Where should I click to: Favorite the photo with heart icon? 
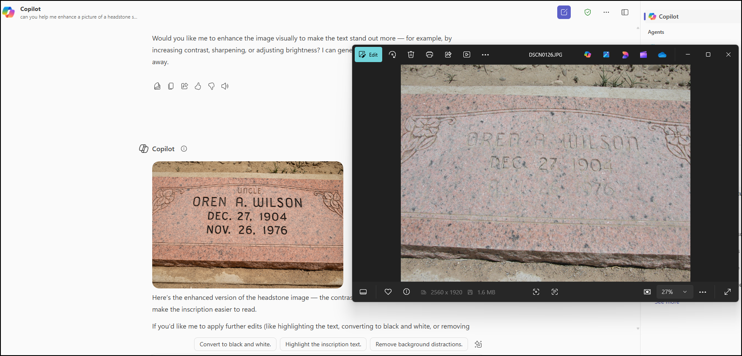point(388,292)
